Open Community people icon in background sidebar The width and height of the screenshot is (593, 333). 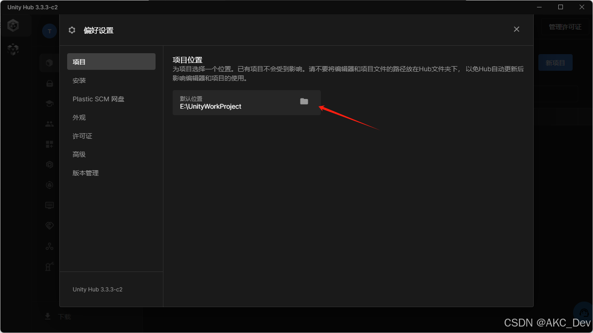tap(50, 124)
